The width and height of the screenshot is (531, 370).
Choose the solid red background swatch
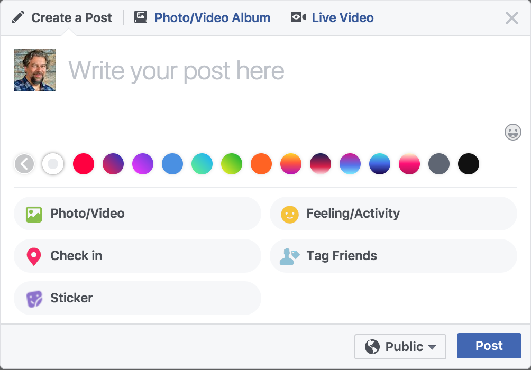[84, 164]
